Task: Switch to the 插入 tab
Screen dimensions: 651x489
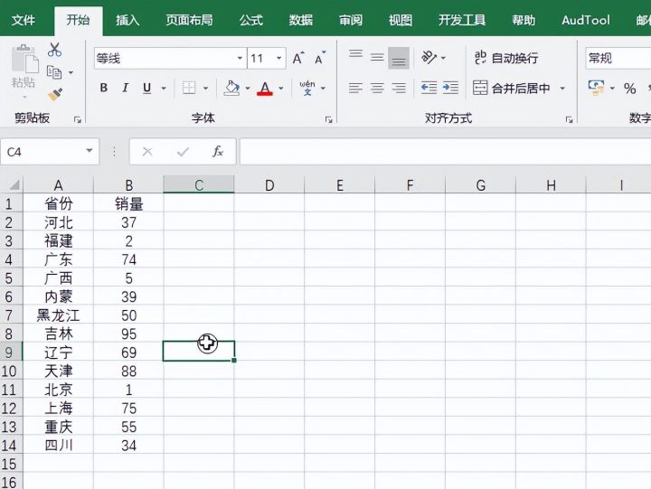Action: 127,20
